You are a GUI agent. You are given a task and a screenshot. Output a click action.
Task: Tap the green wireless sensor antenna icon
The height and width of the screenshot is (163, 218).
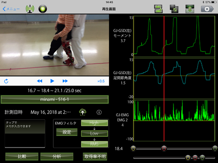[x=30, y=9]
